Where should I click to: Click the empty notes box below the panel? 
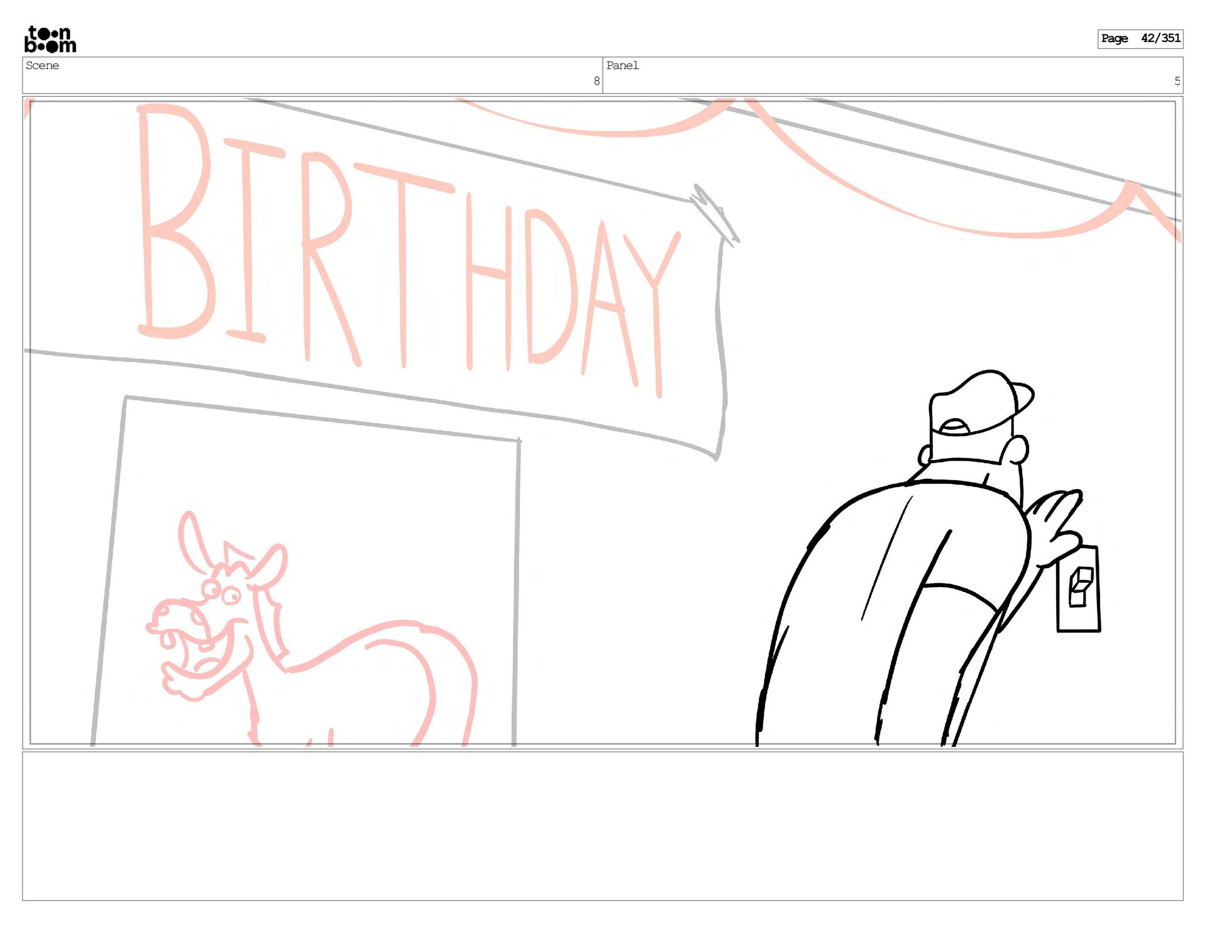[x=602, y=825]
